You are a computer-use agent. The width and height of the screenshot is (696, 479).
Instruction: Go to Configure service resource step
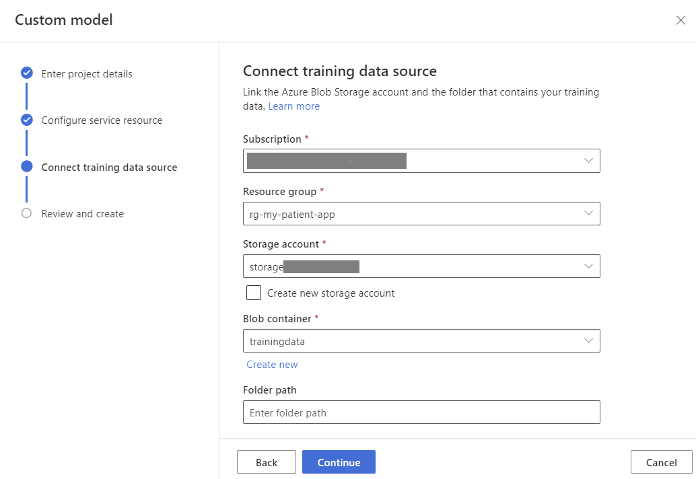[102, 120]
